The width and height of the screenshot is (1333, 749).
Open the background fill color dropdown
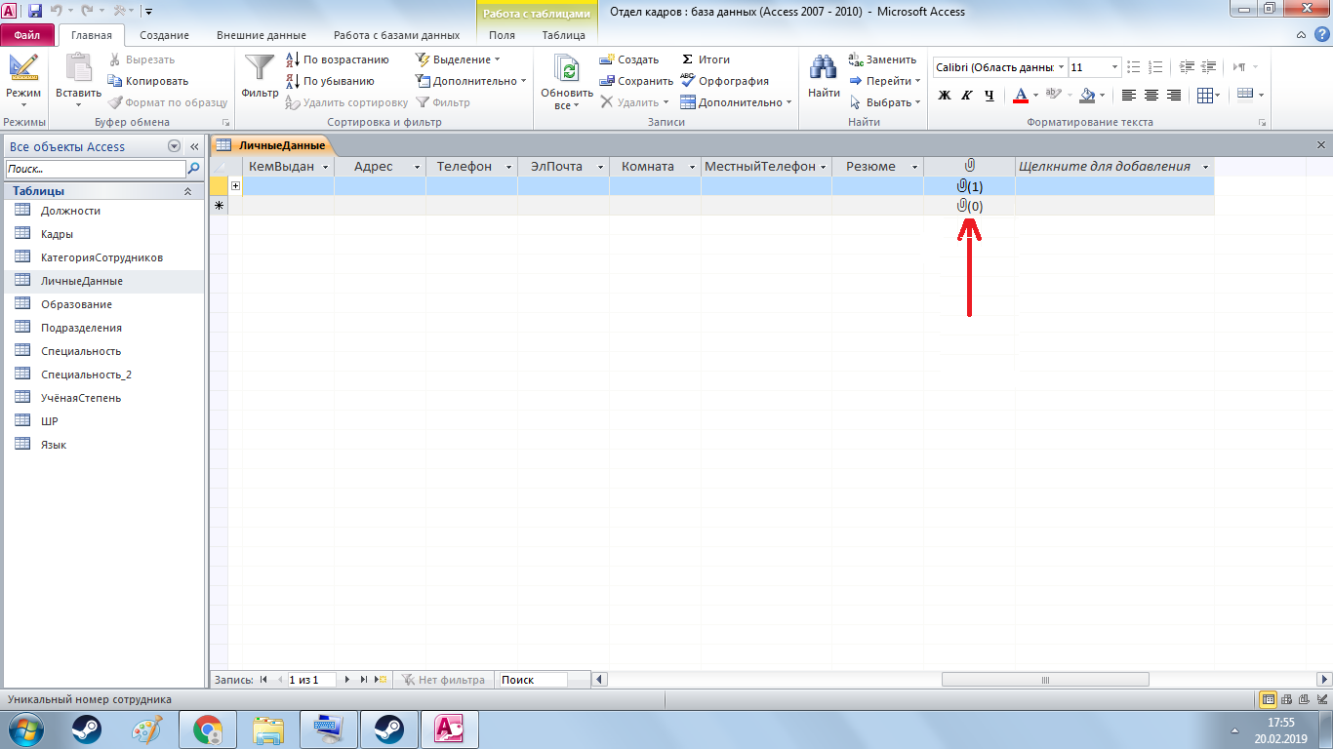click(x=1102, y=95)
